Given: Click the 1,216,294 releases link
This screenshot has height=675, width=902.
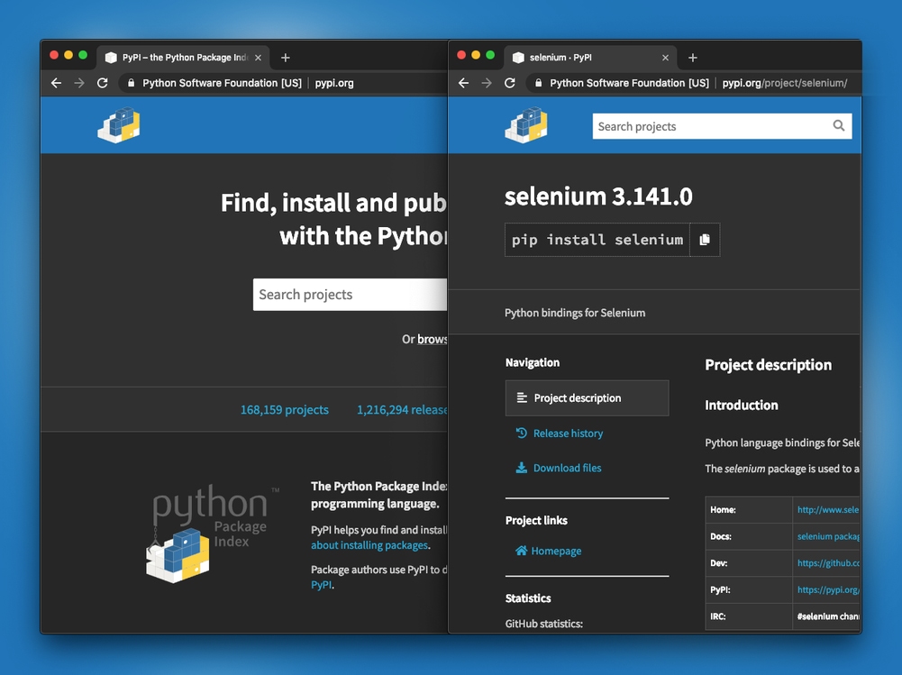Looking at the screenshot, I should (402, 410).
